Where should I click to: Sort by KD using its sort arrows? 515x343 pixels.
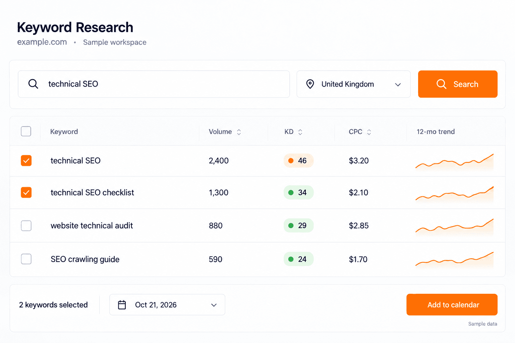300,132
